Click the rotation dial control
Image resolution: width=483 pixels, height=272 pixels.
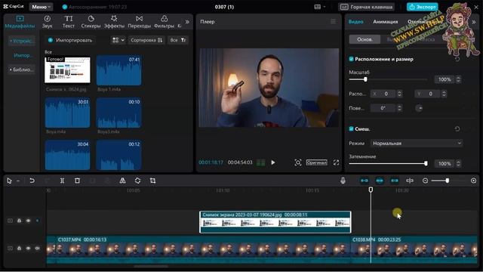(419, 108)
